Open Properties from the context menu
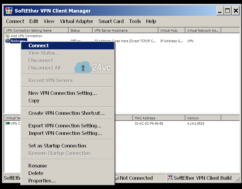 tap(68, 181)
